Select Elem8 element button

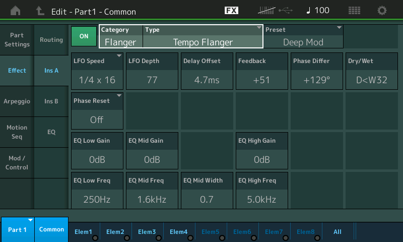(x=306, y=232)
